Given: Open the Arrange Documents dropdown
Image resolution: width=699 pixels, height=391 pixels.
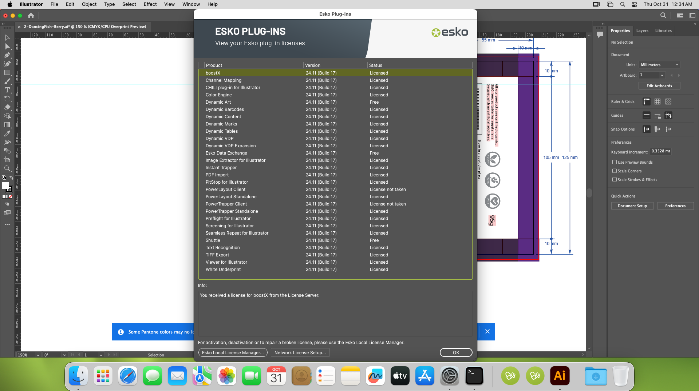Looking at the screenshot, I should tap(680, 16).
